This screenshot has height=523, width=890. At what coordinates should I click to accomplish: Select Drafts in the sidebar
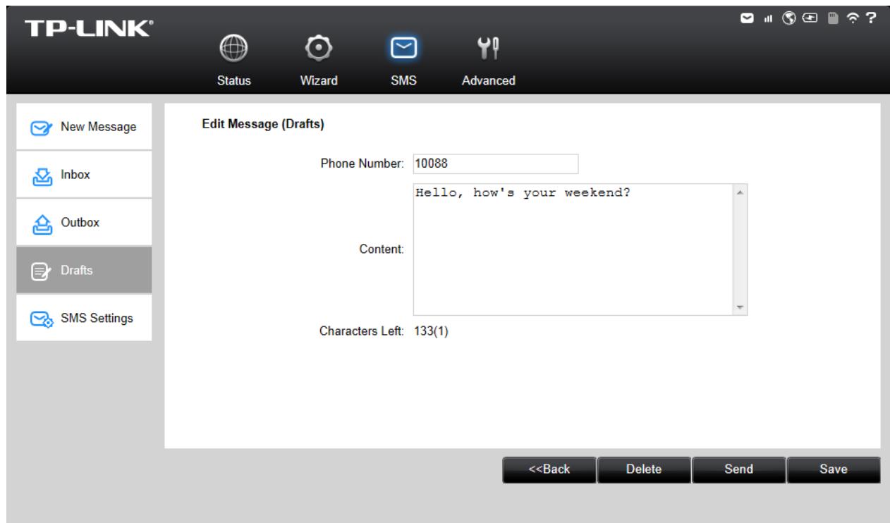[84, 271]
